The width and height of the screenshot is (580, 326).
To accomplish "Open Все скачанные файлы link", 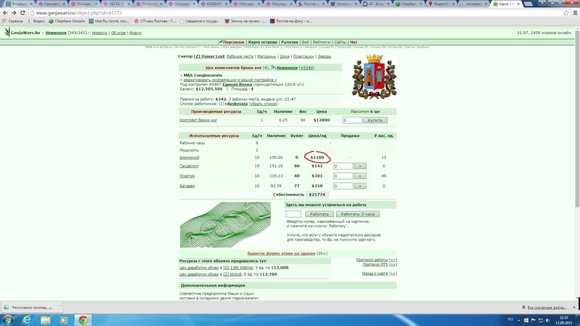I will point(547,307).
